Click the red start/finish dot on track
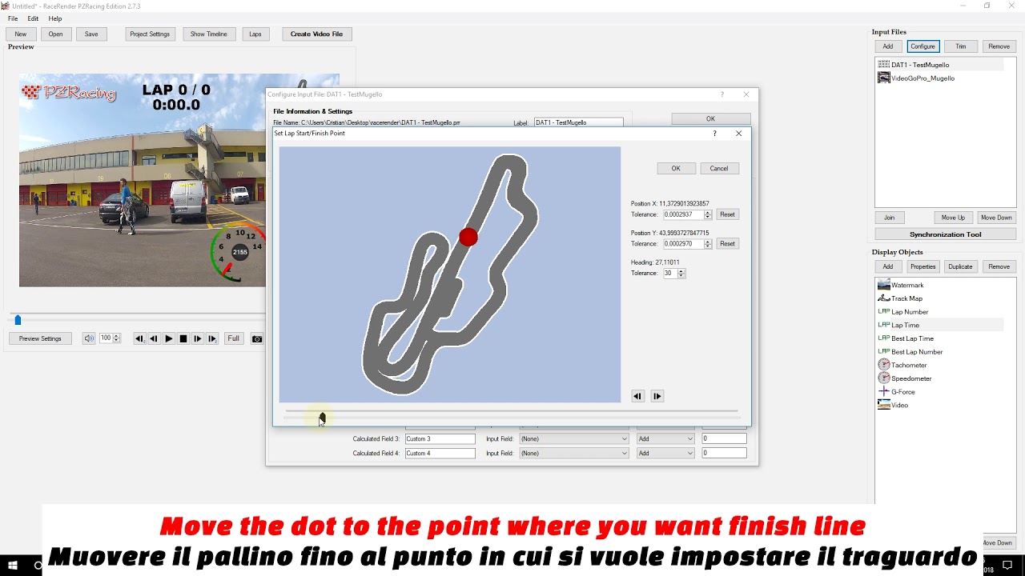 (468, 237)
